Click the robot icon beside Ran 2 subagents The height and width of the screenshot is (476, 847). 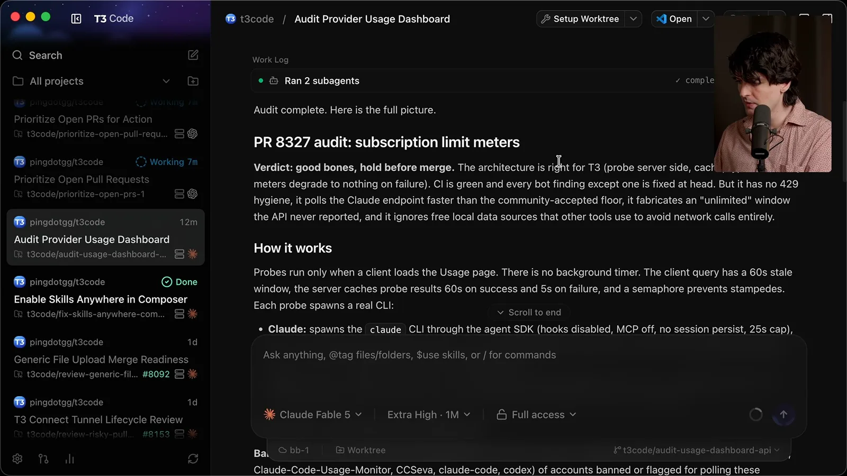coord(274,81)
